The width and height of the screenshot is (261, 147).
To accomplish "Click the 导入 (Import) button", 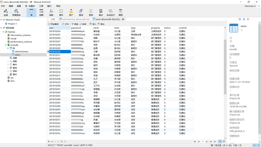I will click(93, 24).
